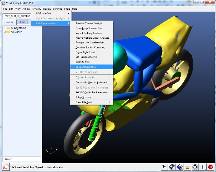Click the folder icon in status bar

(x=187, y=167)
